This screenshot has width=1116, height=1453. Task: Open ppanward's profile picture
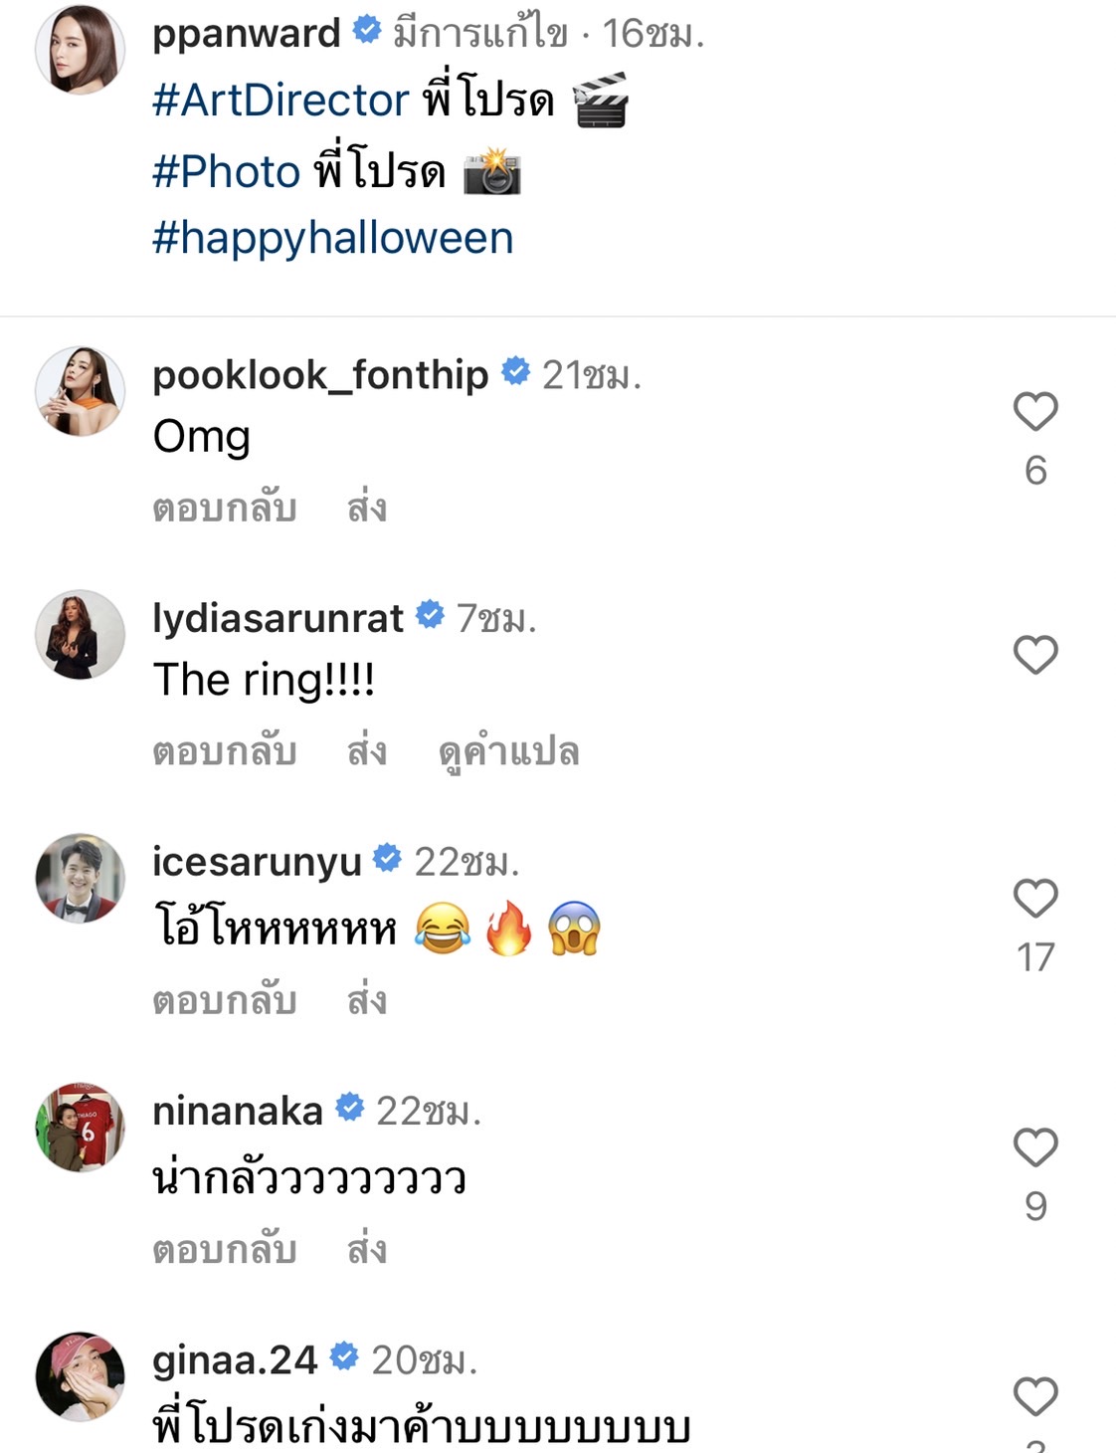(x=80, y=50)
